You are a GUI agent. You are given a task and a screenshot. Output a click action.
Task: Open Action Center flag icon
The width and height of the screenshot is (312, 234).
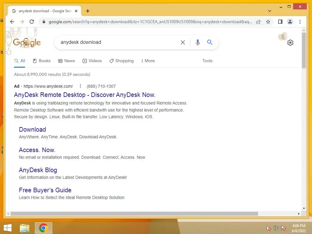(x=283, y=228)
